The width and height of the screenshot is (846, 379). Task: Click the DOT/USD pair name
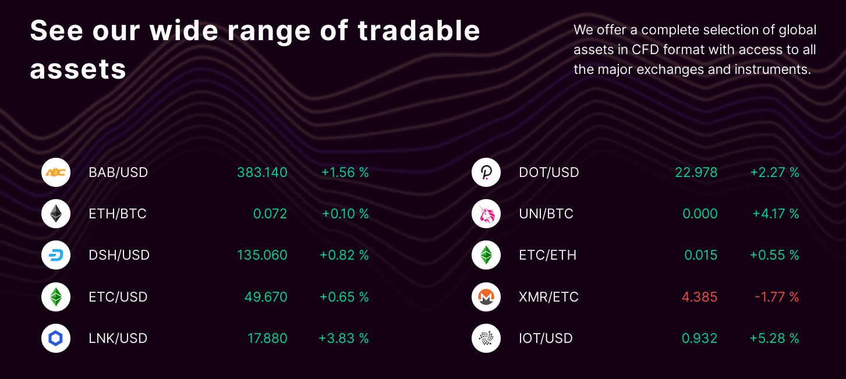[548, 172]
